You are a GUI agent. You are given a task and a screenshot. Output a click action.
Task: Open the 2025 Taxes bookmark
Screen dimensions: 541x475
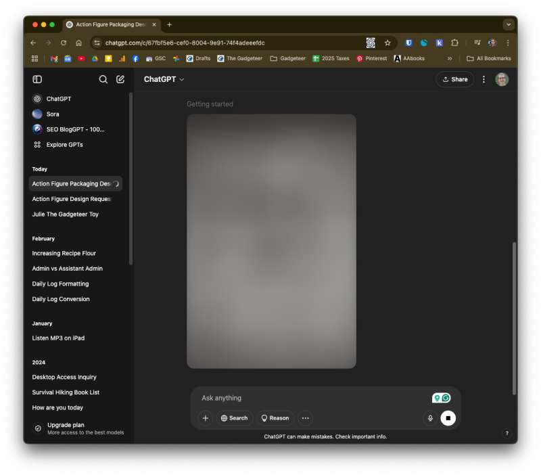click(x=331, y=58)
